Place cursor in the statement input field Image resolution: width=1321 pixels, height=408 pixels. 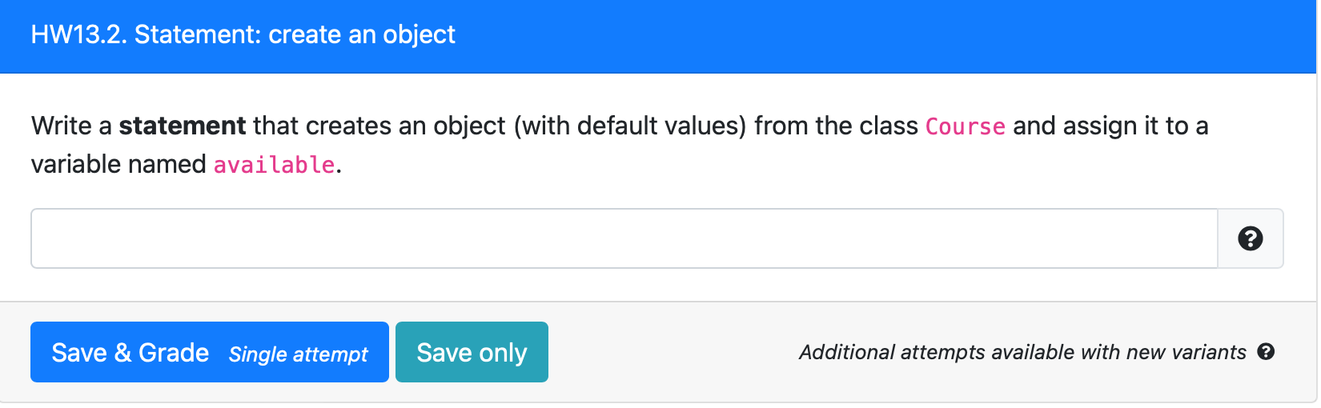624,238
